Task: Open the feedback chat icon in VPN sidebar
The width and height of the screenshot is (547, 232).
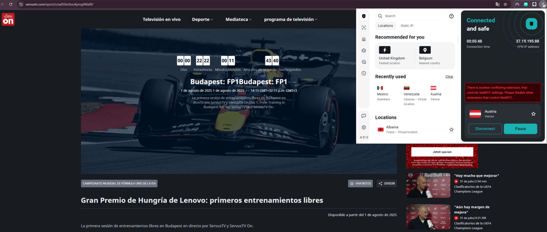Action: (x=364, y=116)
